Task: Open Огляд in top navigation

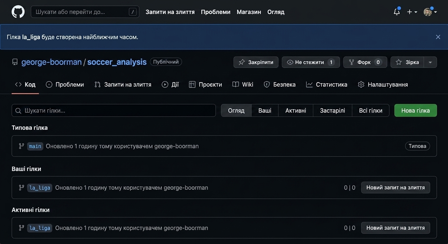Action: coord(276,12)
